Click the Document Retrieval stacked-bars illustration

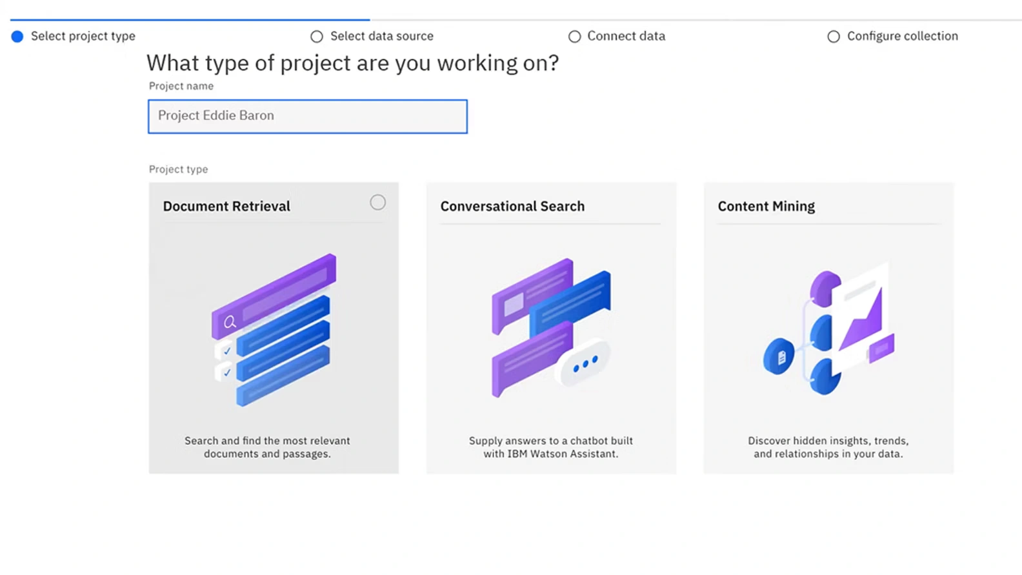[x=274, y=330]
